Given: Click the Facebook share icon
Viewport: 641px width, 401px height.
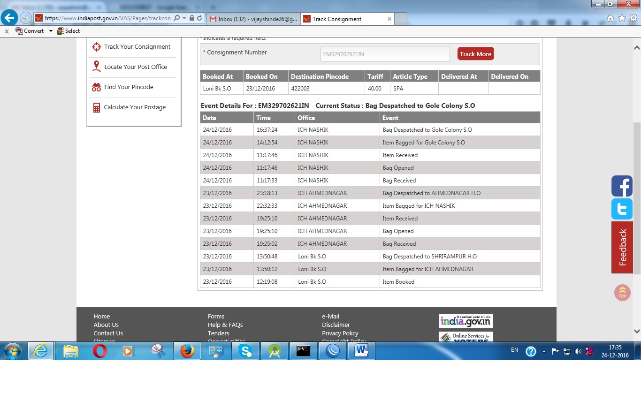Looking at the screenshot, I should coord(622,186).
